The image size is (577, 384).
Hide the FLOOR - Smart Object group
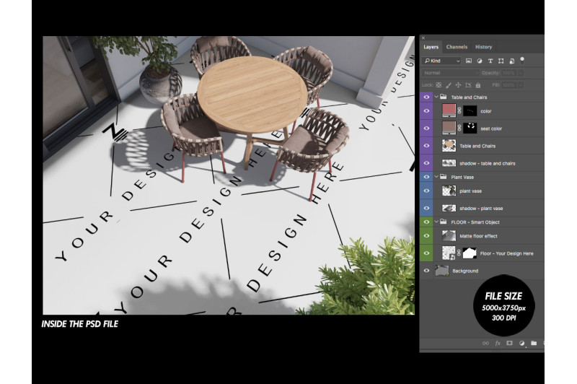pyautogui.click(x=426, y=222)
